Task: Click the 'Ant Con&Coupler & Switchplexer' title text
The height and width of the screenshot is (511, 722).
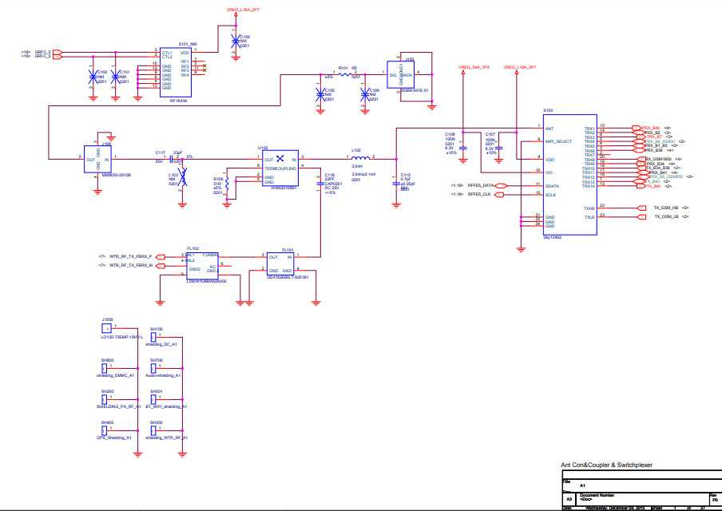Action: tap(606, 465)
